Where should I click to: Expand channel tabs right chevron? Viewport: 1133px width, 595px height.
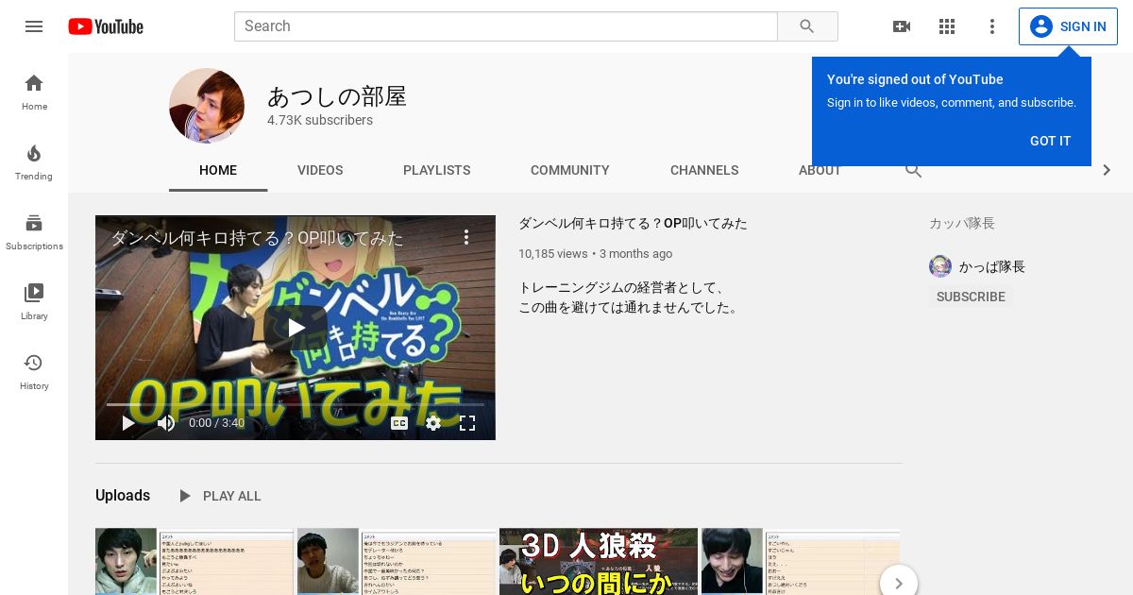point(1107,170)
